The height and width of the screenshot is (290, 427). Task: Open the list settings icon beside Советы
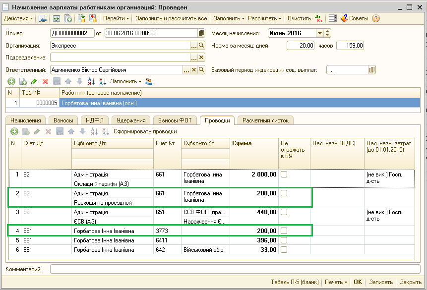tap(332, 18)
